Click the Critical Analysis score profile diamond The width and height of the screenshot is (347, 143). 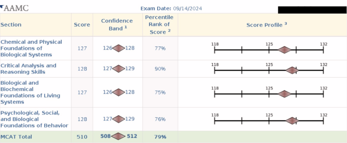pos(292,70)
